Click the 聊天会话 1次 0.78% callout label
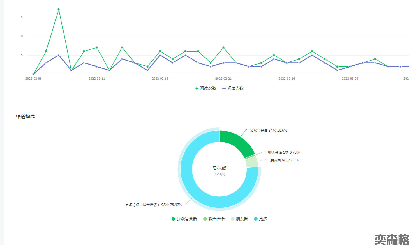This screenshot has height=245, width=409. pos(283,152)
